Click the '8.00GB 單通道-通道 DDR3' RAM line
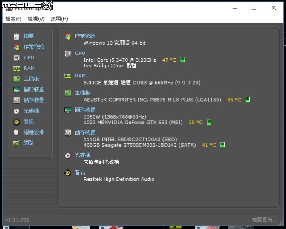The width and height of the screenshot is (286, 229). (142, 83)
